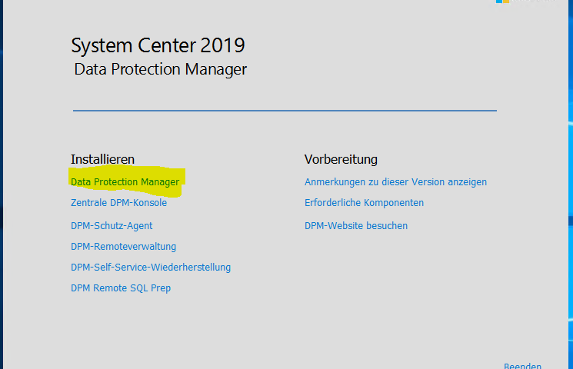Click the yellow square of the Microsoft logo
This screenshot has width=573, height=369.
(506, 2)
